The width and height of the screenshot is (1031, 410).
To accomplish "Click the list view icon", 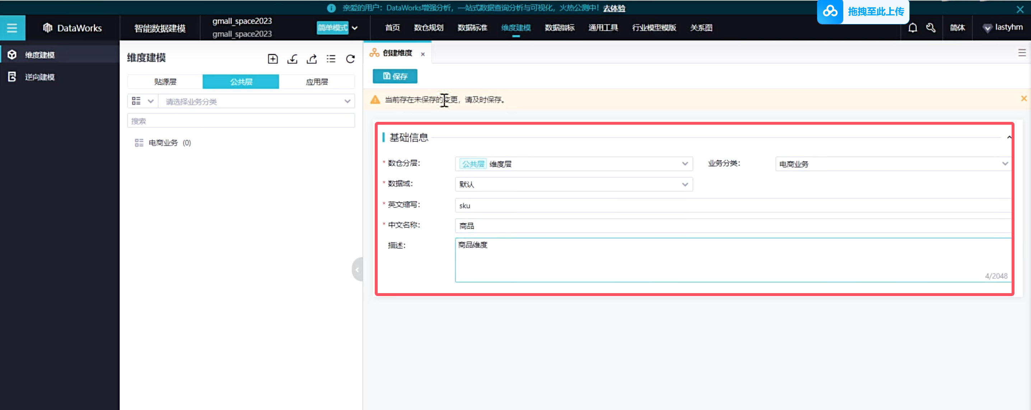I will [x=331, y=59].
